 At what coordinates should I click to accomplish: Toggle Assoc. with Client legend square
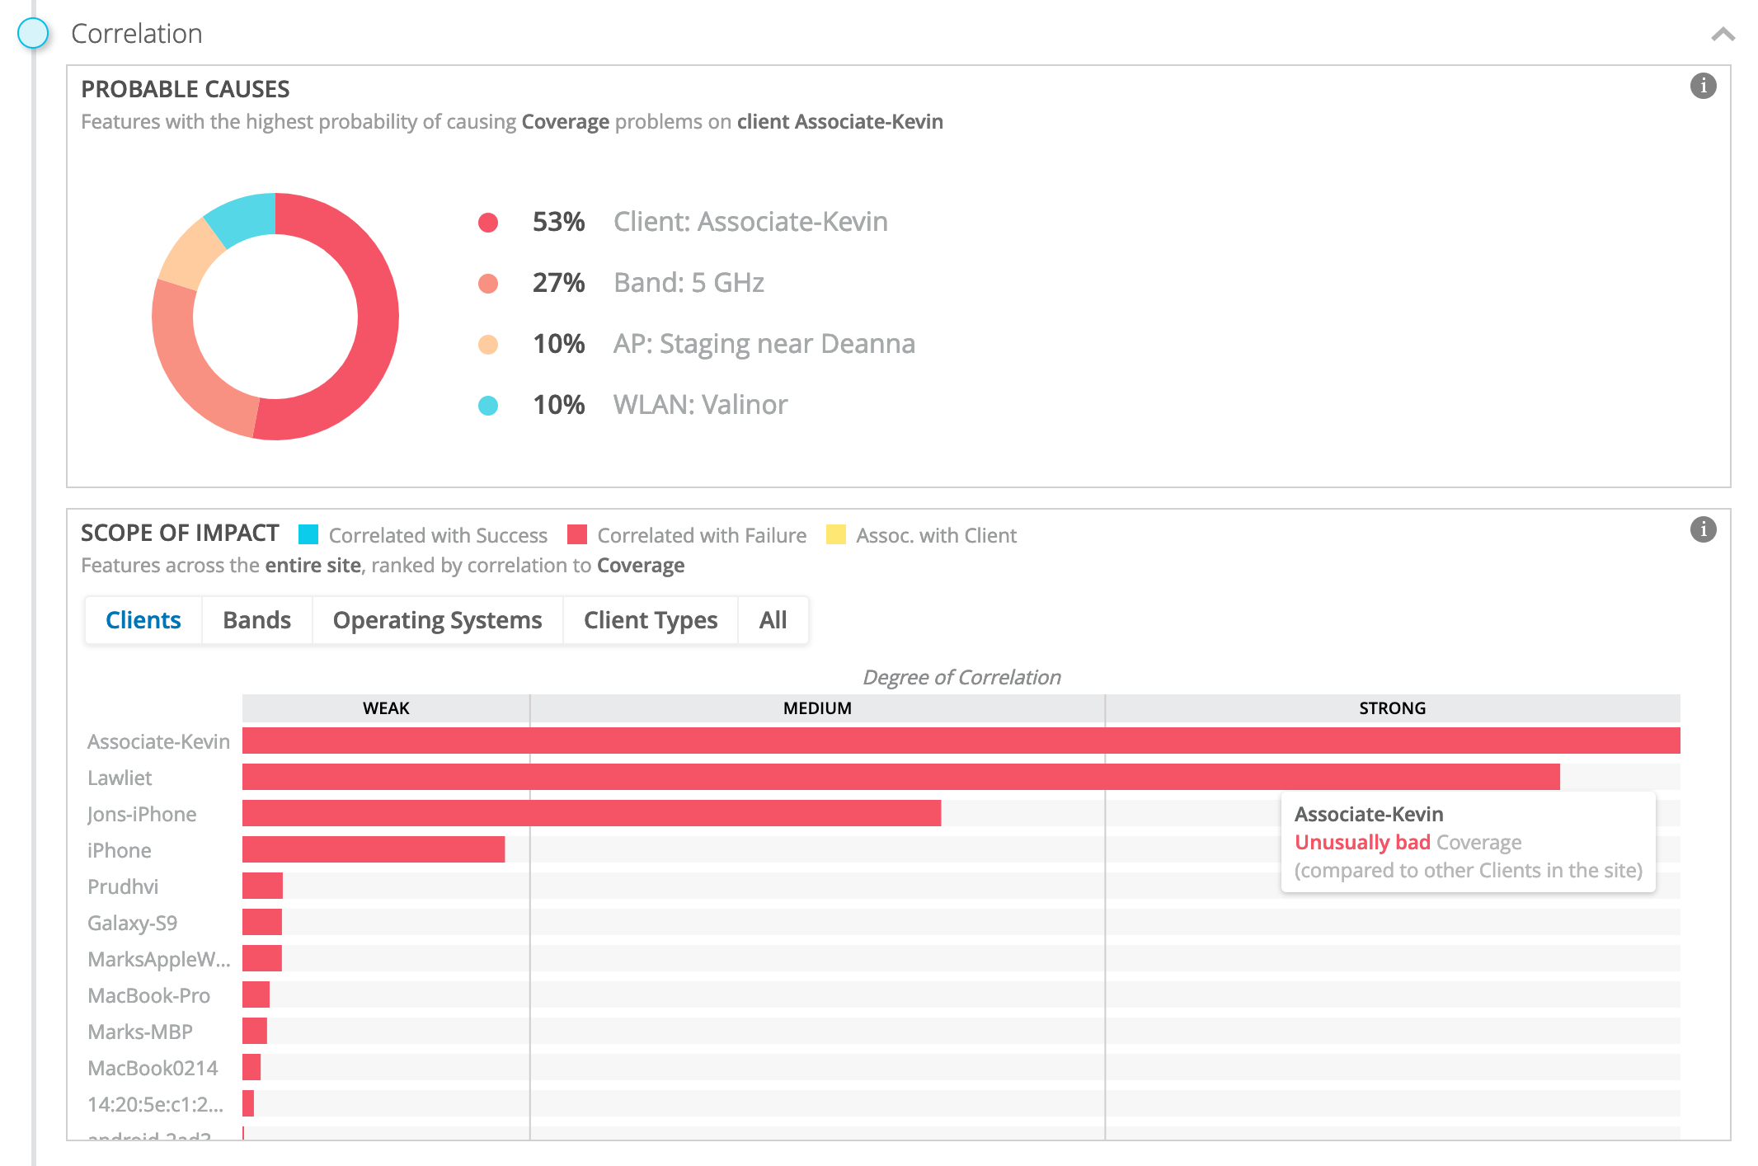(x=836, y=535)
